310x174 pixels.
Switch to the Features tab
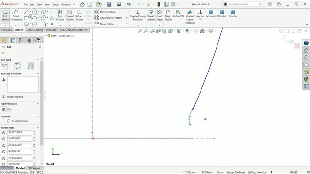[6, 30]
